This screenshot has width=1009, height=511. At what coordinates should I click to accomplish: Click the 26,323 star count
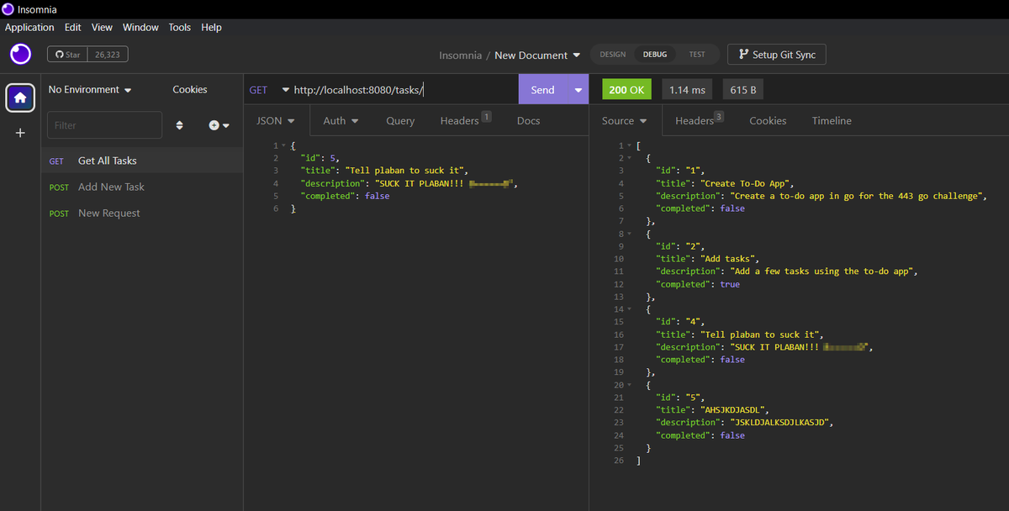tap(108, 55)
